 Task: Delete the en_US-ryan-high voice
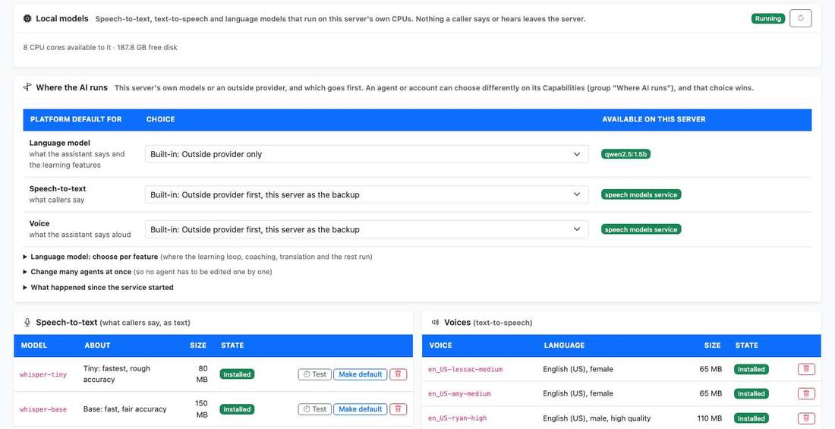click(806, 418)
